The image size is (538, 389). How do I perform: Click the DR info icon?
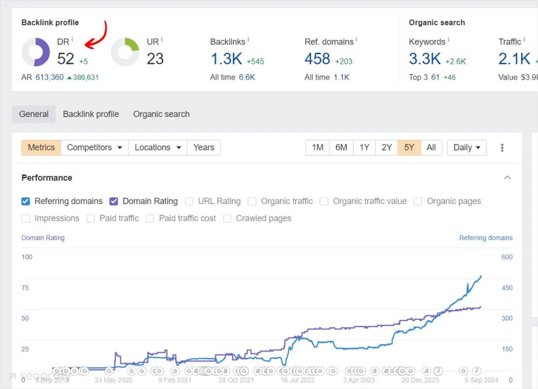[72, 39]
